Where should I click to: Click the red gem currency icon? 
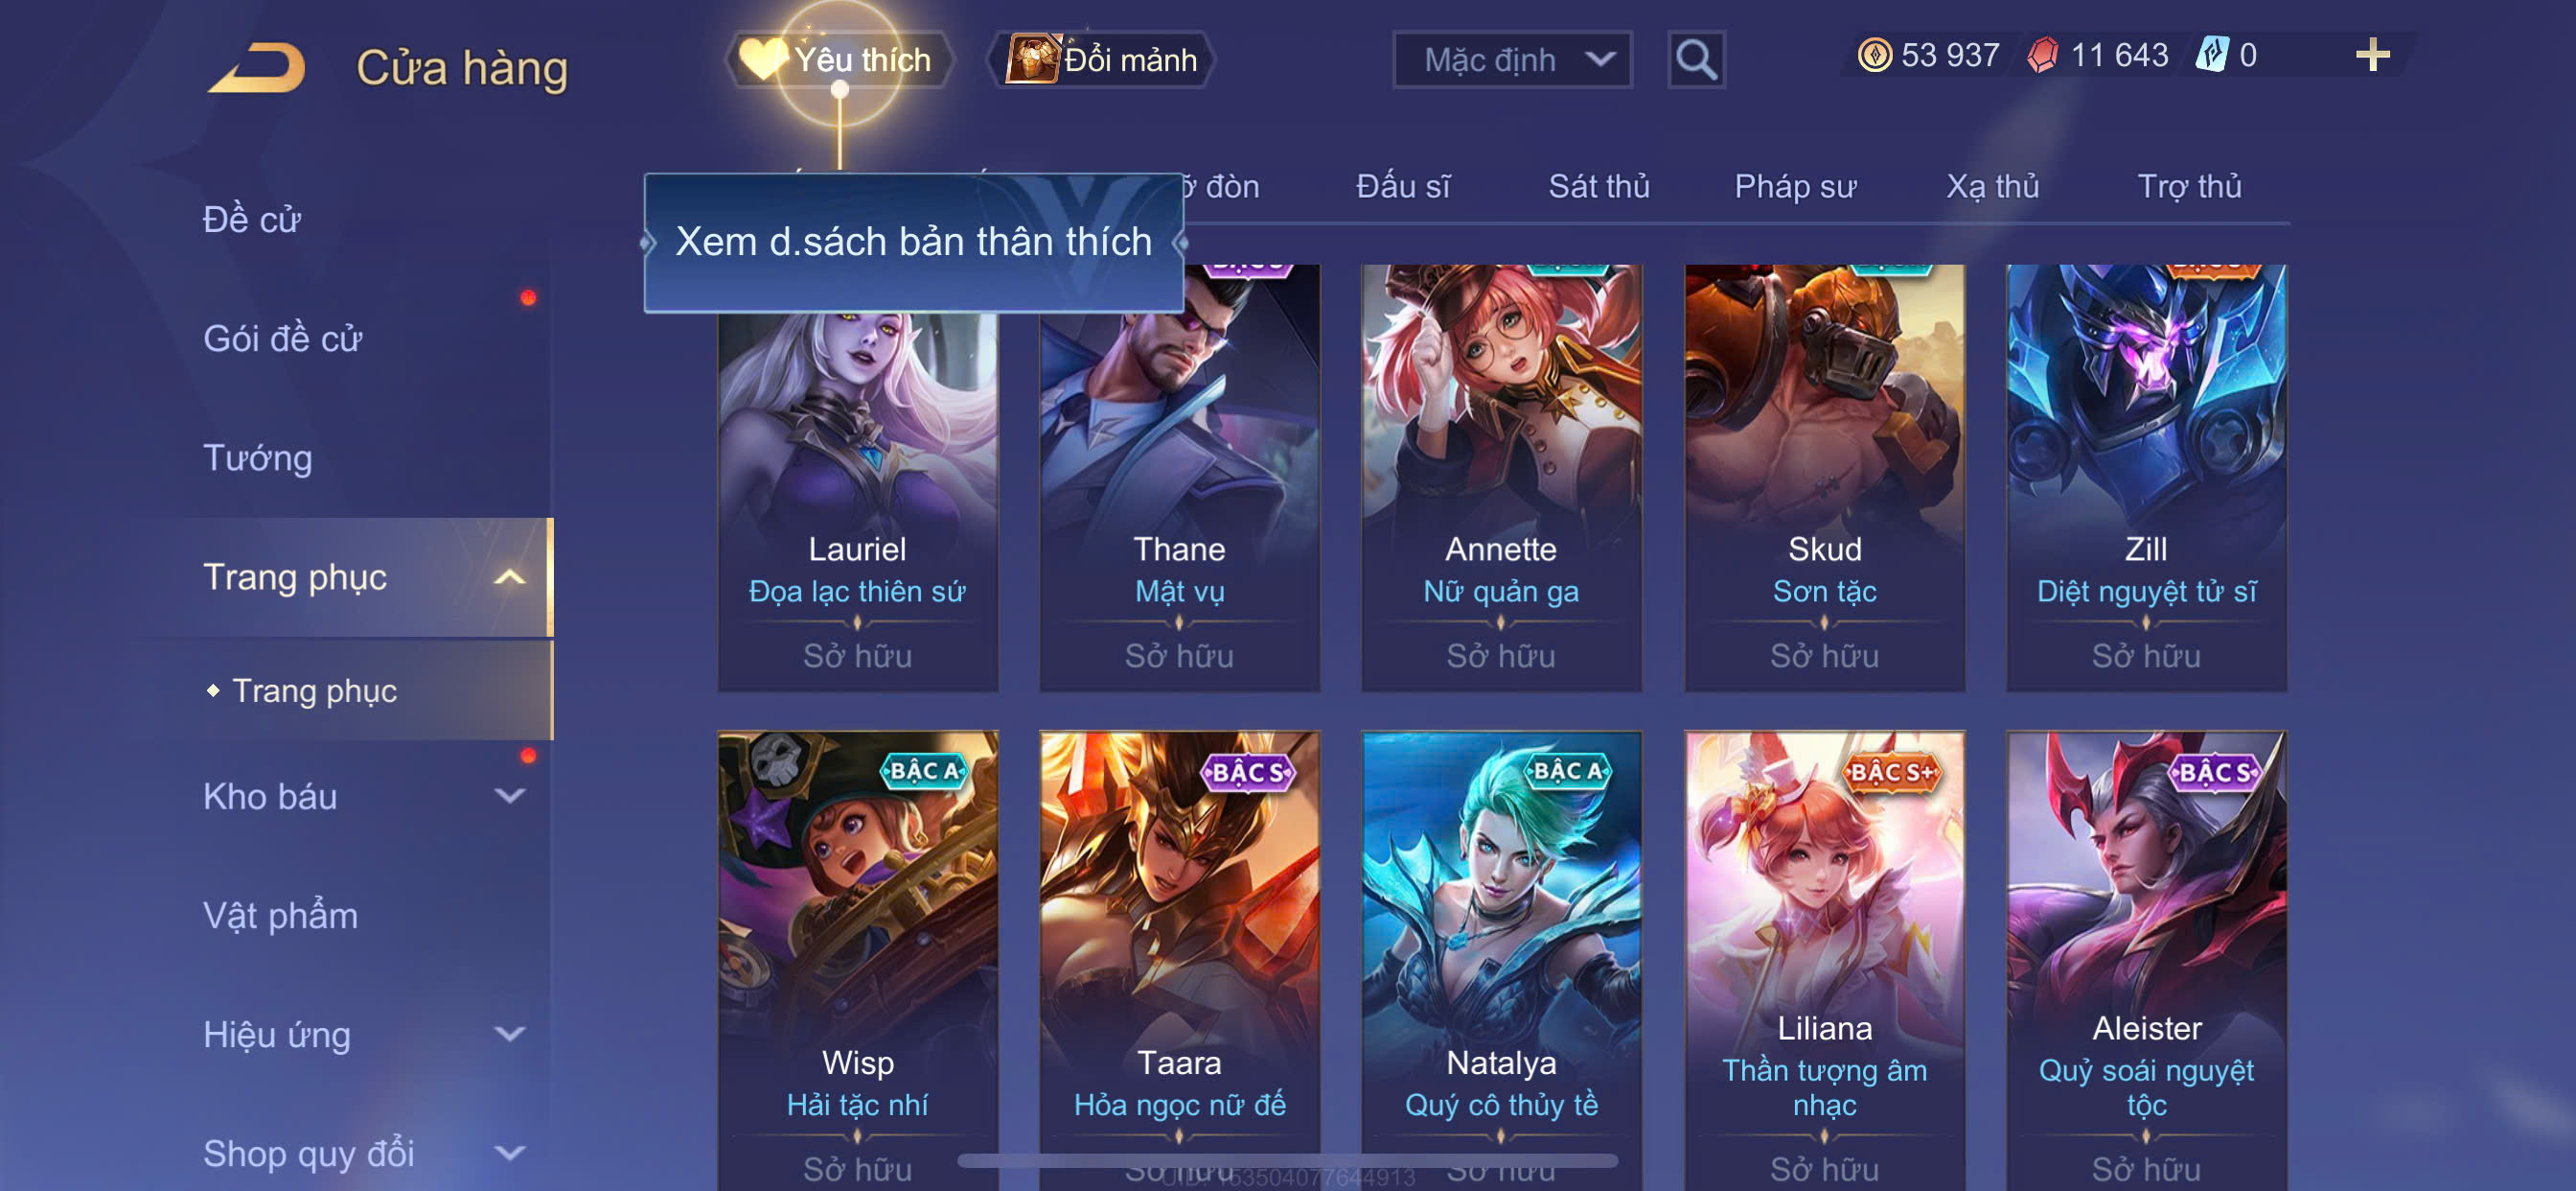click(x=2042, y=55)
